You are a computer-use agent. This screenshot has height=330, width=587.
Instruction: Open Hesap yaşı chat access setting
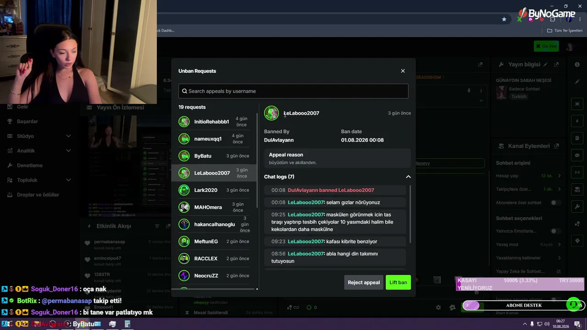[x=528, y=176]
